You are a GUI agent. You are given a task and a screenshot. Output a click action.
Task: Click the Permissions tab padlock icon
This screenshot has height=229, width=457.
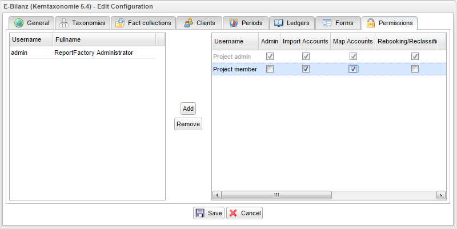point(371,23)
